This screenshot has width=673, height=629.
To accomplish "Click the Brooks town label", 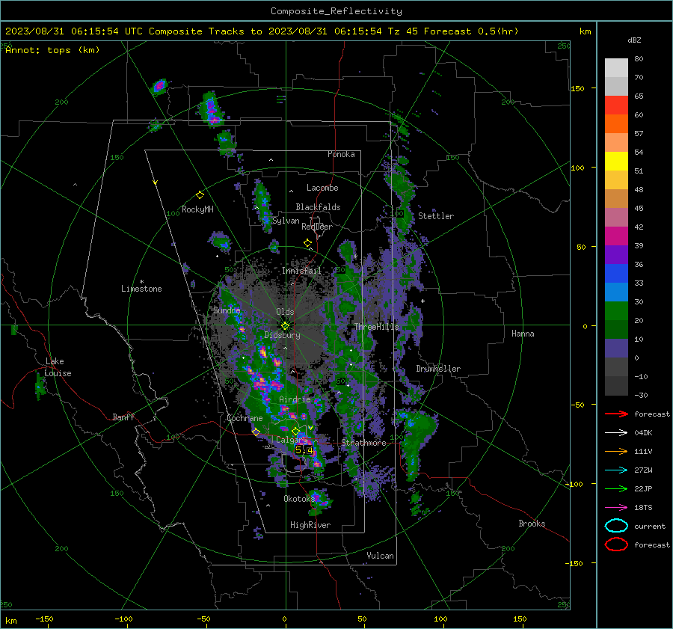I will [532, 524].
